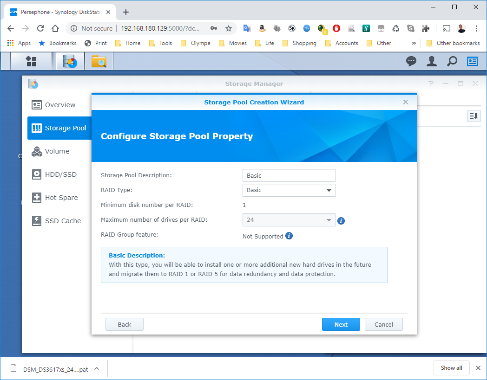Open the SSD Cache section
This screenshot has width=487, height=380.
coord(63,221)
